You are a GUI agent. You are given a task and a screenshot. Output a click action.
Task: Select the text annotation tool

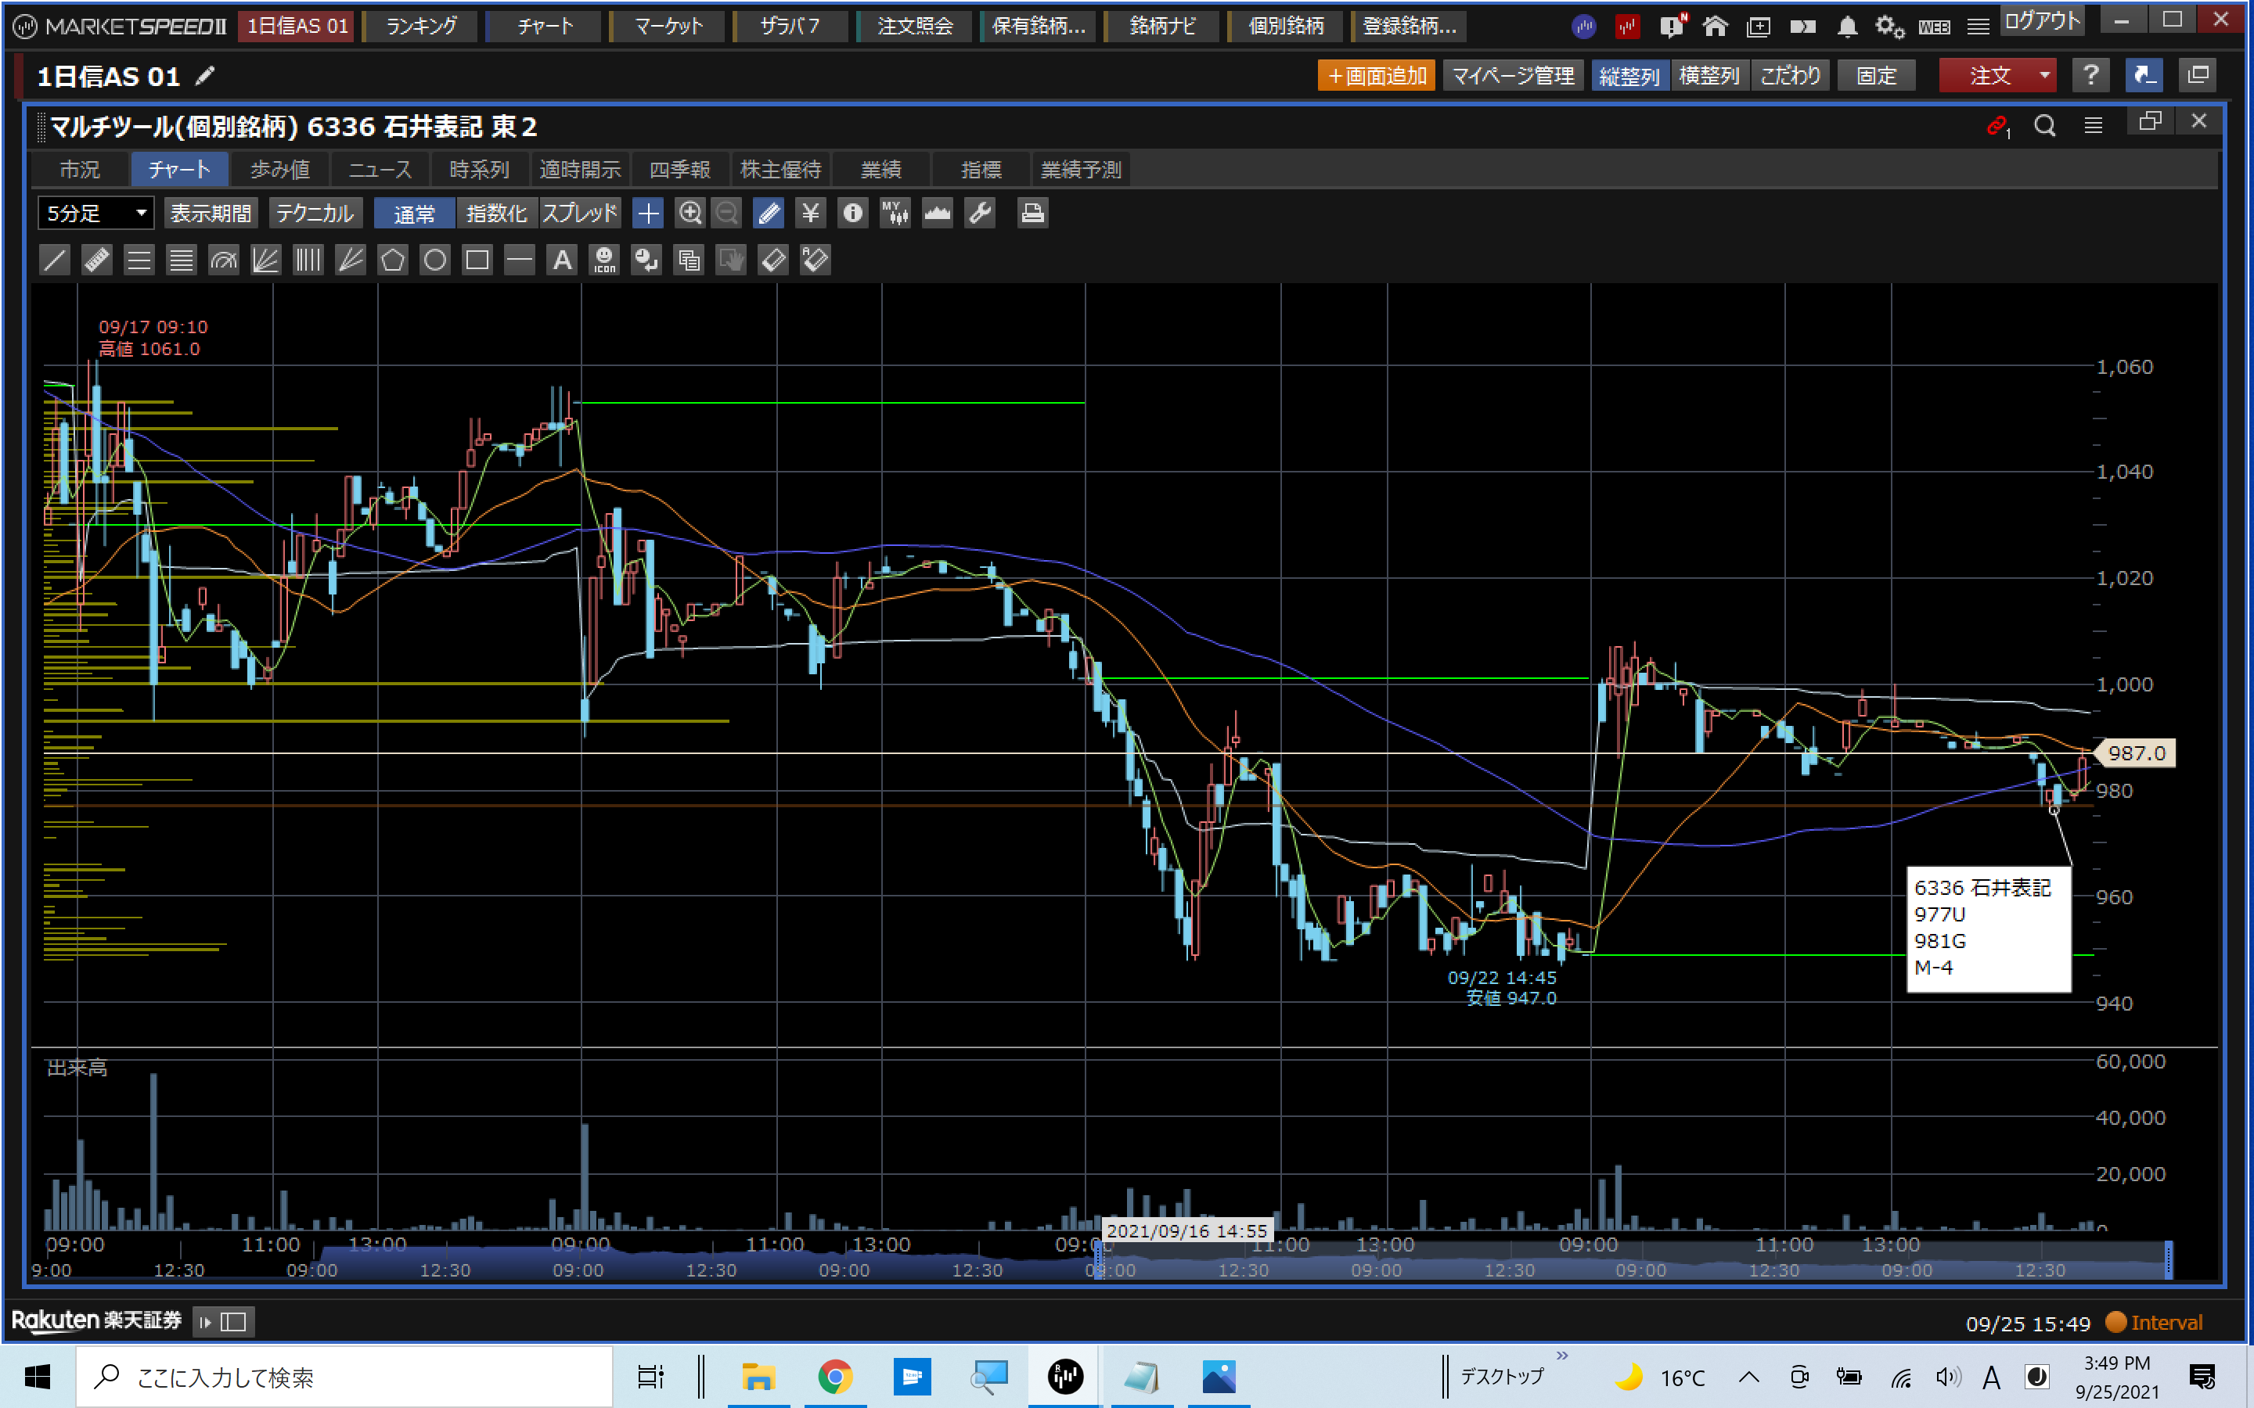(562, 260)
